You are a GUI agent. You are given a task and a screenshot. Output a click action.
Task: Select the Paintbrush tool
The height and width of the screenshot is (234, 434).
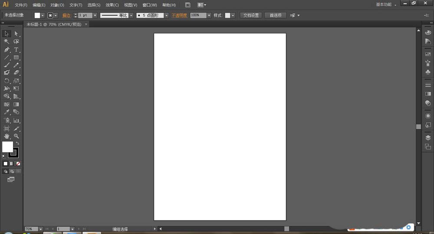click(7, 65)
